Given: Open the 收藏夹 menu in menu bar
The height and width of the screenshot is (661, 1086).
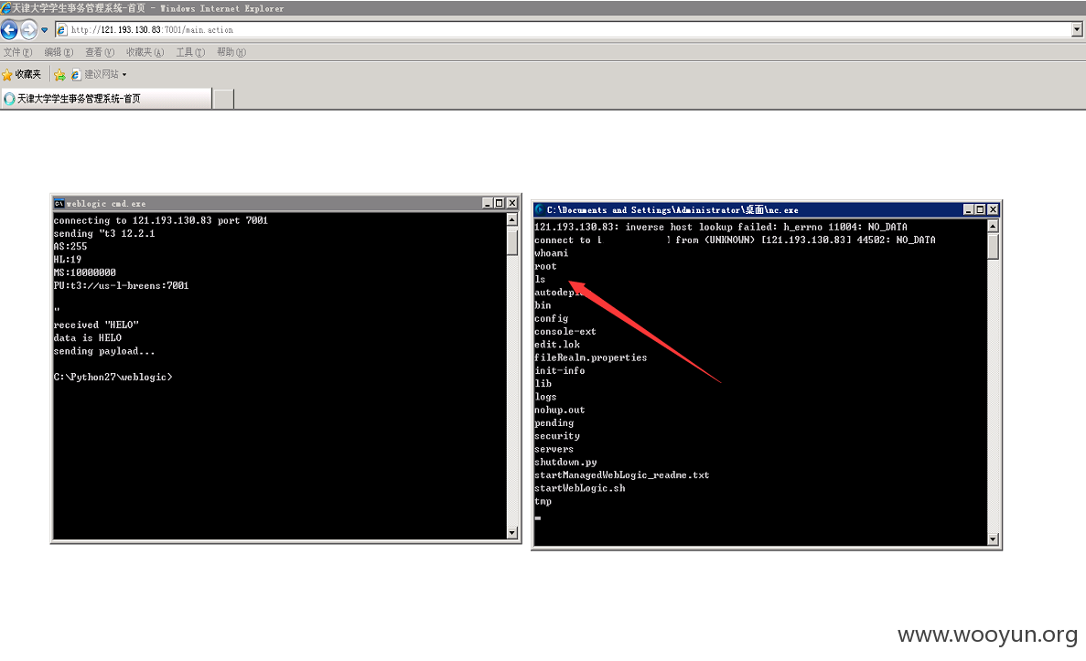Looking at the screenshot, I should click(145, 52).
